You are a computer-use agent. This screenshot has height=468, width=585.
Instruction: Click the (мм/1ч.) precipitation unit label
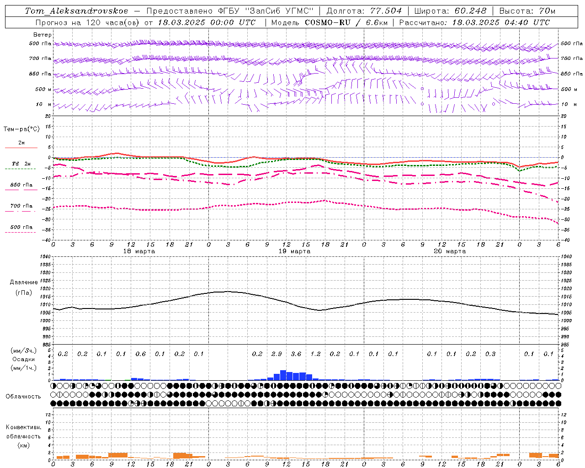pyautogui.click(x=24, y=368)
